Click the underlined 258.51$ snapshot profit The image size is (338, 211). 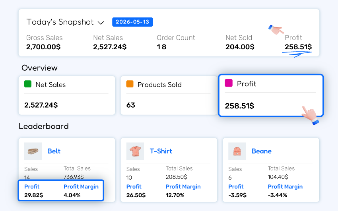298,47
